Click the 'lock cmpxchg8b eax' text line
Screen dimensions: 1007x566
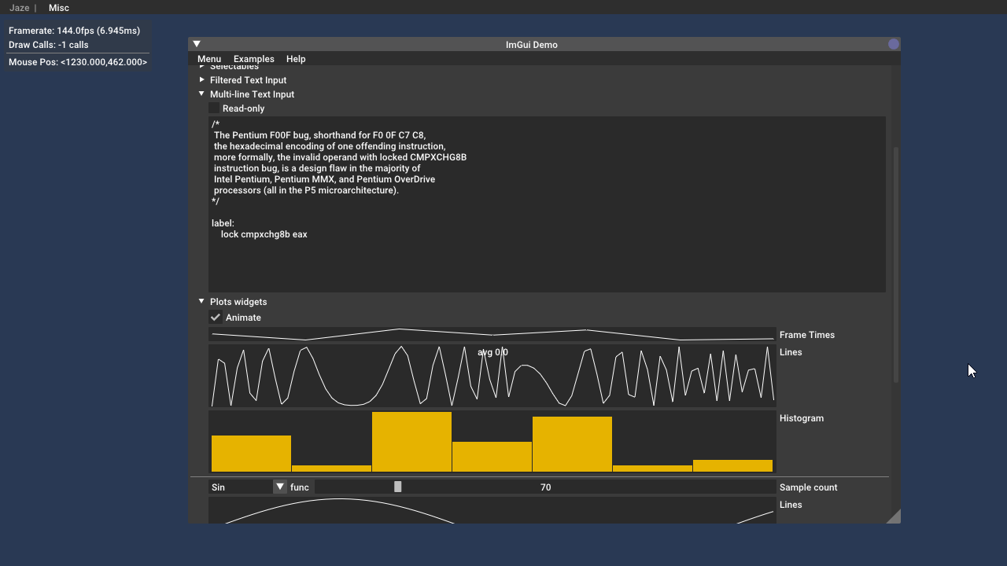264,234
